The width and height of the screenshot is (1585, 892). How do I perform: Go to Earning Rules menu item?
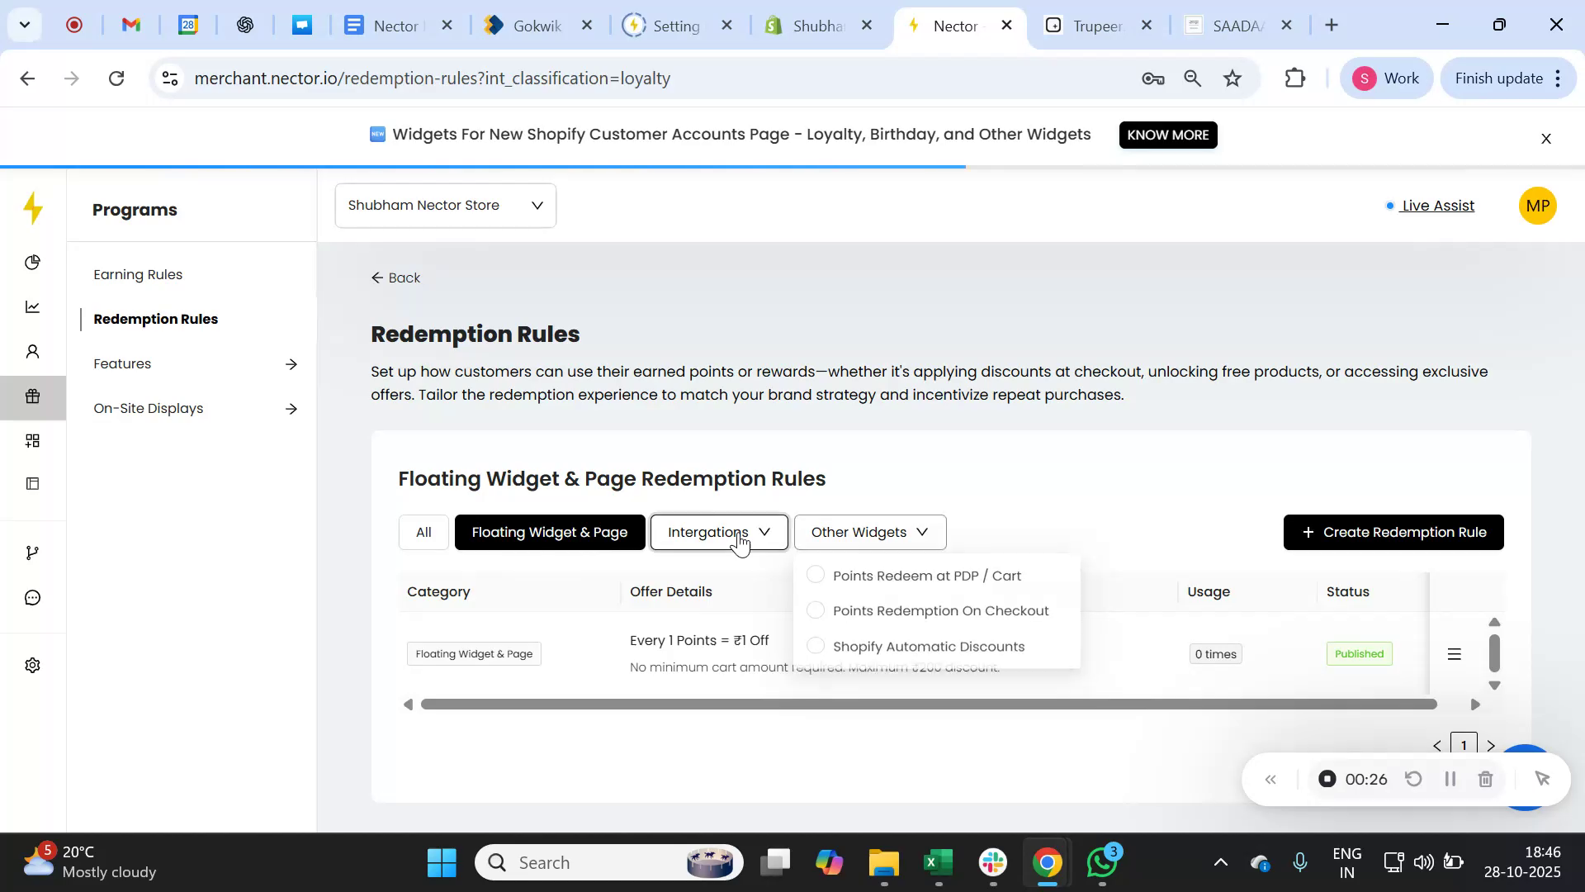point(138,274)
